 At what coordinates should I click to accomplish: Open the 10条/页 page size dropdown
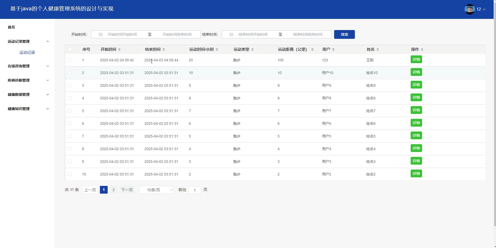[156, 190]
